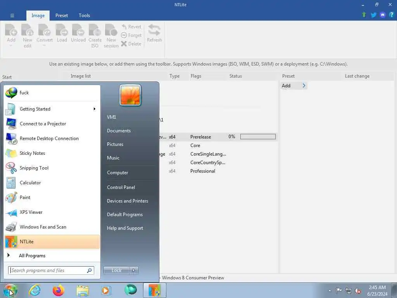The image size is (397, 298).
Task: Expand All Programs in Start menu
Action: (x=32, y=256)
